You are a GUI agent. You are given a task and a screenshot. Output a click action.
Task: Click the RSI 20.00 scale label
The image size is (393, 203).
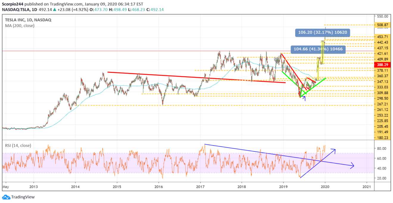(382, 178)
